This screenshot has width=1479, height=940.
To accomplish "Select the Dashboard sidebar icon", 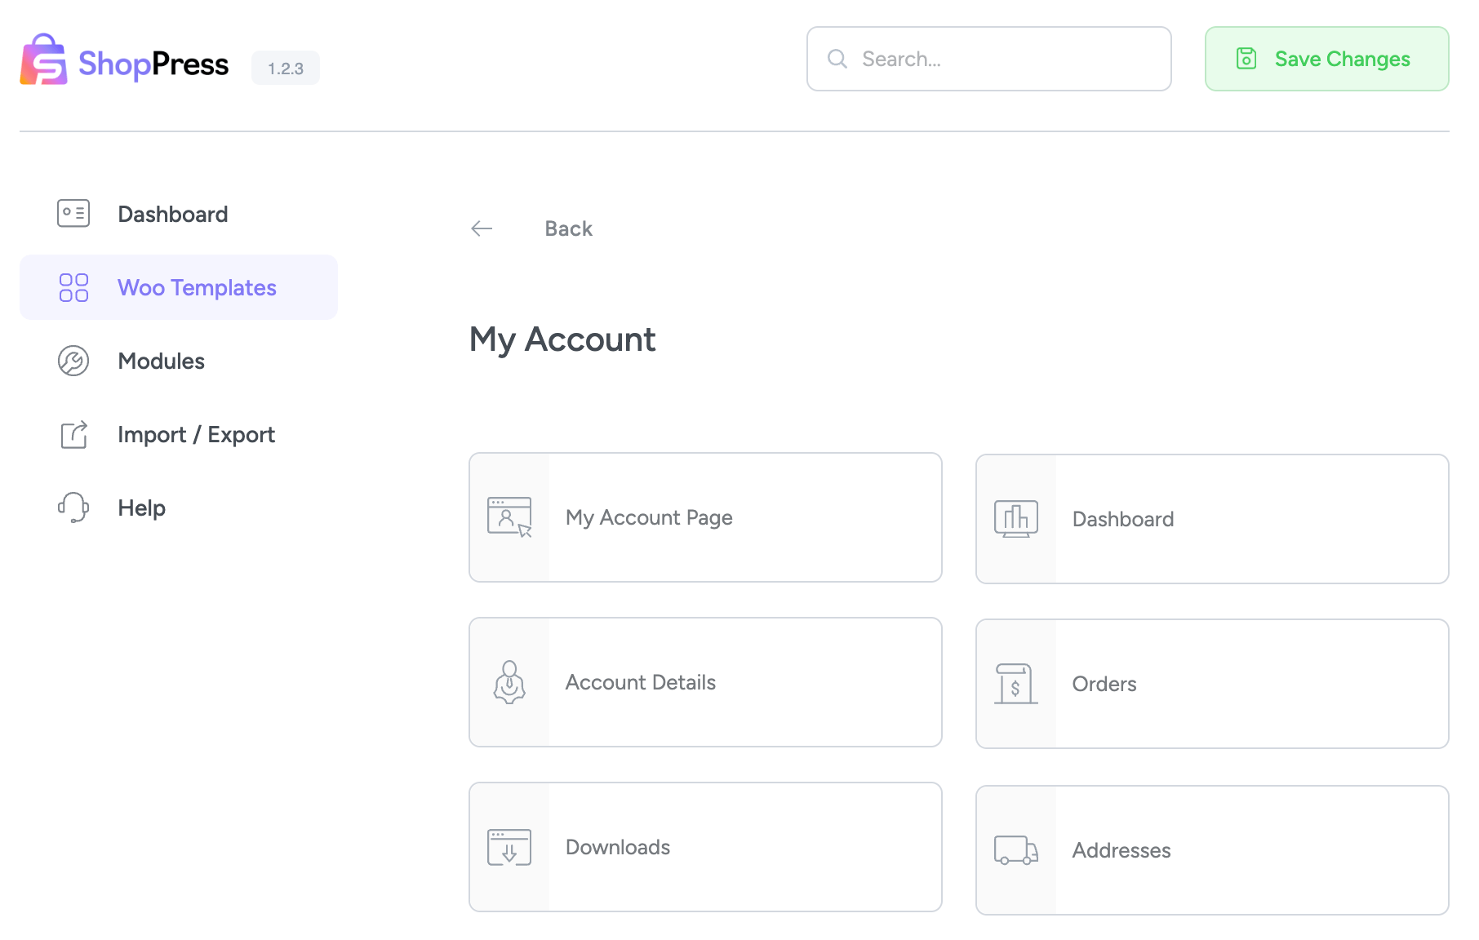I will click(x=73, y=213).
